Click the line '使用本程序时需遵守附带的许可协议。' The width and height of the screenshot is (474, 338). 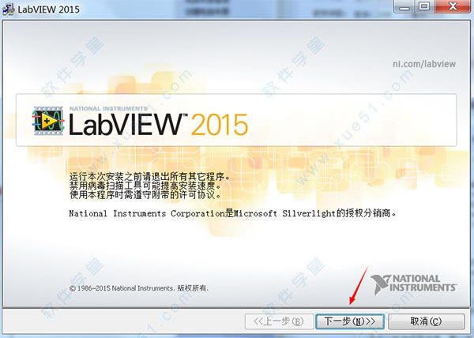(145, 195)
